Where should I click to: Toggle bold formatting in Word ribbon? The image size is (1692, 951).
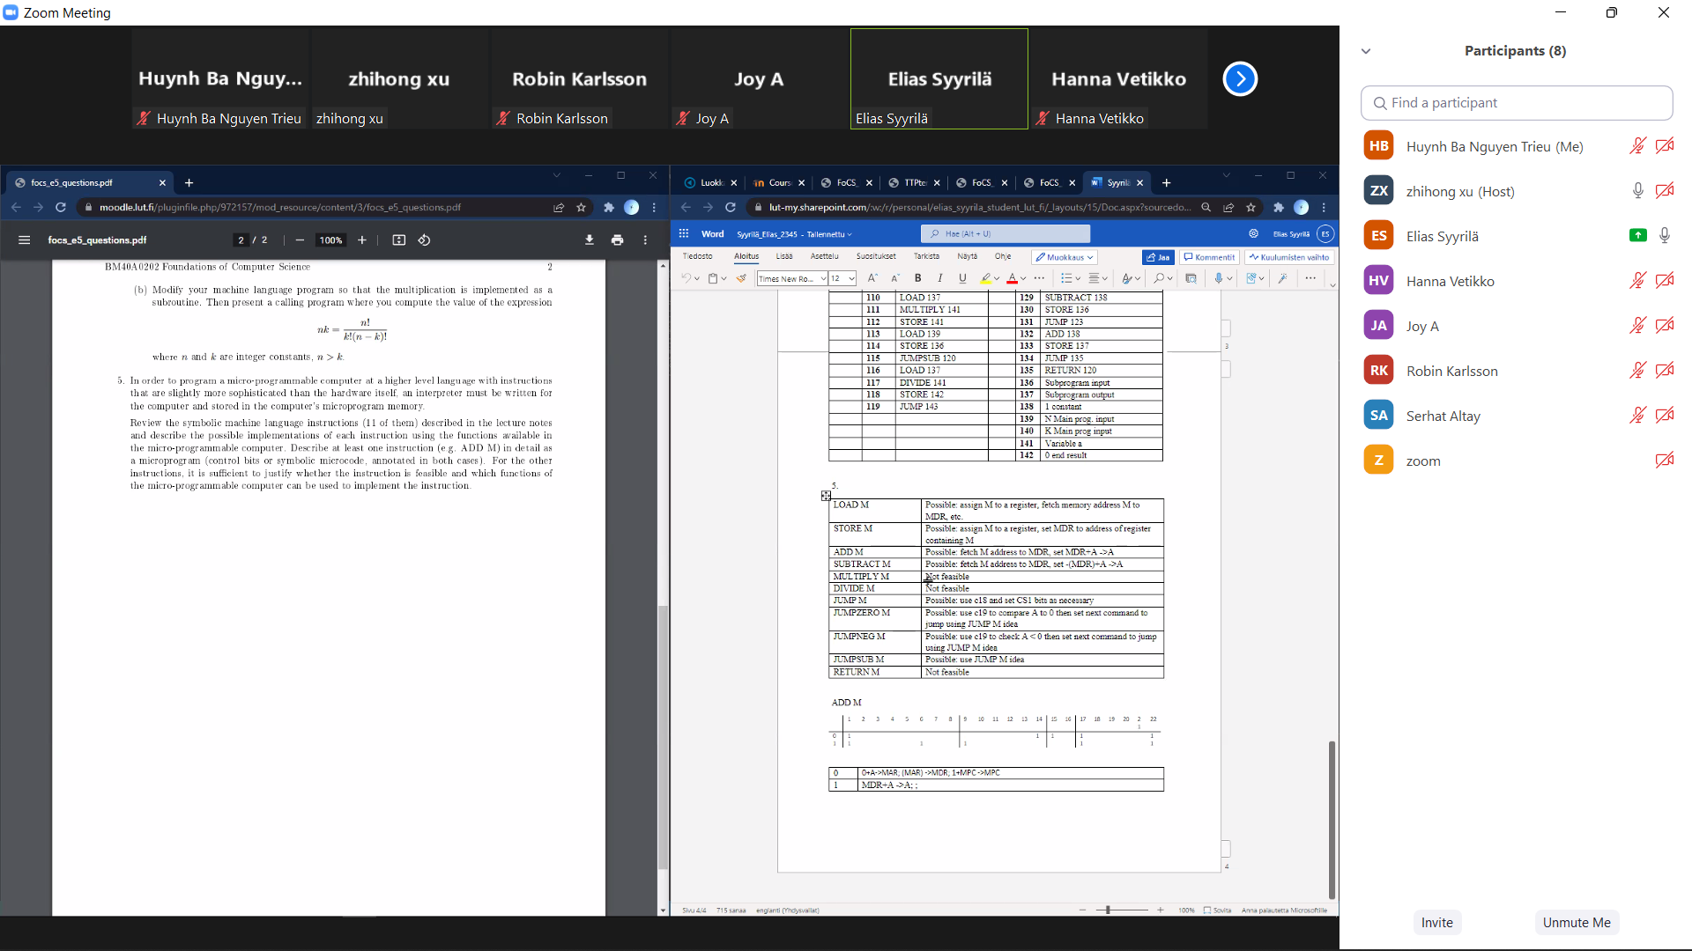[917, 278]
